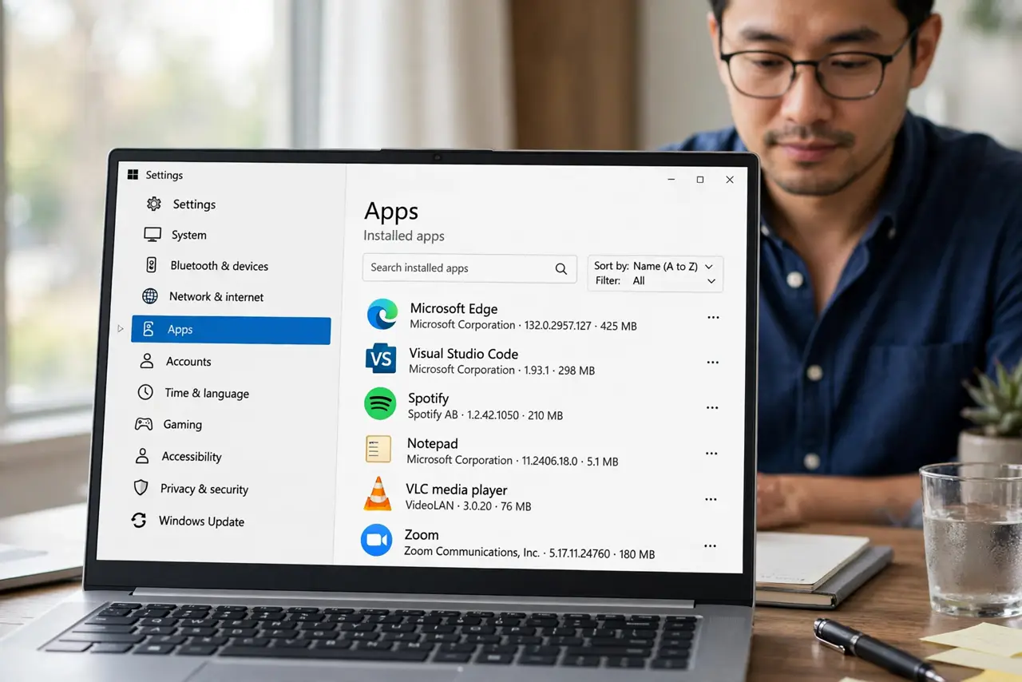Open more options for Spotify
The height and width of the screenshot is (682, 1022).
[712, 407]
